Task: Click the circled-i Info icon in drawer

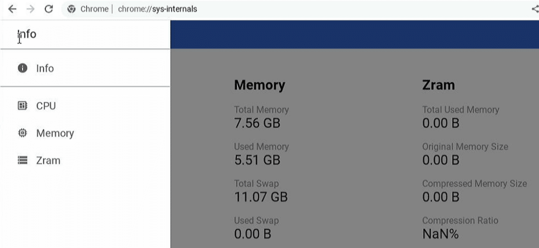Action: pyautogui.click(x=23, y=68)
